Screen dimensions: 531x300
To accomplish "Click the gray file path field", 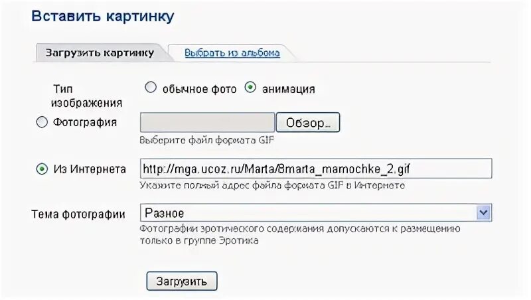I will pos(207,122).
